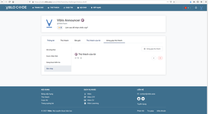Click Làm sao để nhận chiếc cúp? link
Image resolution: width=208 pixels, height=114 pixels.
[x=77, y=27]
